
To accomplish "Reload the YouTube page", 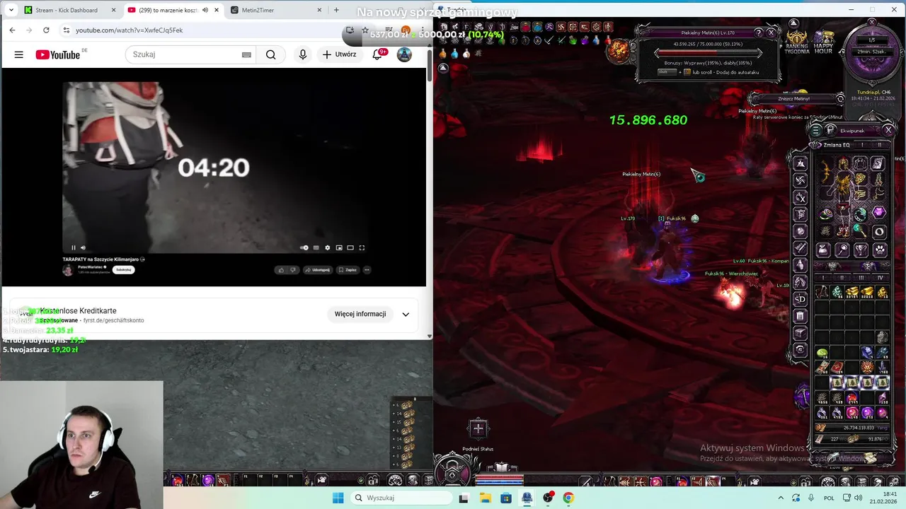I will 46,30.
